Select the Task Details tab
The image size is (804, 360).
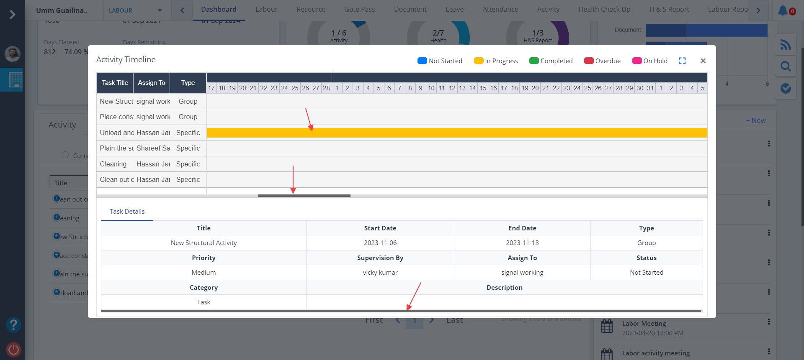click(x=127, y=212)
